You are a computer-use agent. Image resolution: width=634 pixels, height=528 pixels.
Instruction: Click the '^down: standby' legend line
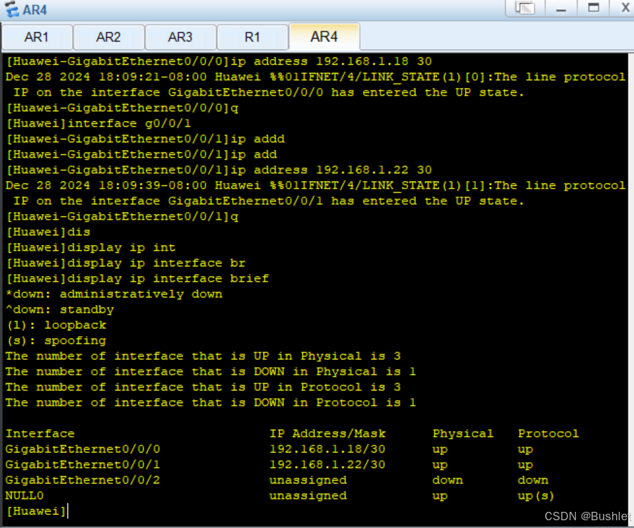60,310
